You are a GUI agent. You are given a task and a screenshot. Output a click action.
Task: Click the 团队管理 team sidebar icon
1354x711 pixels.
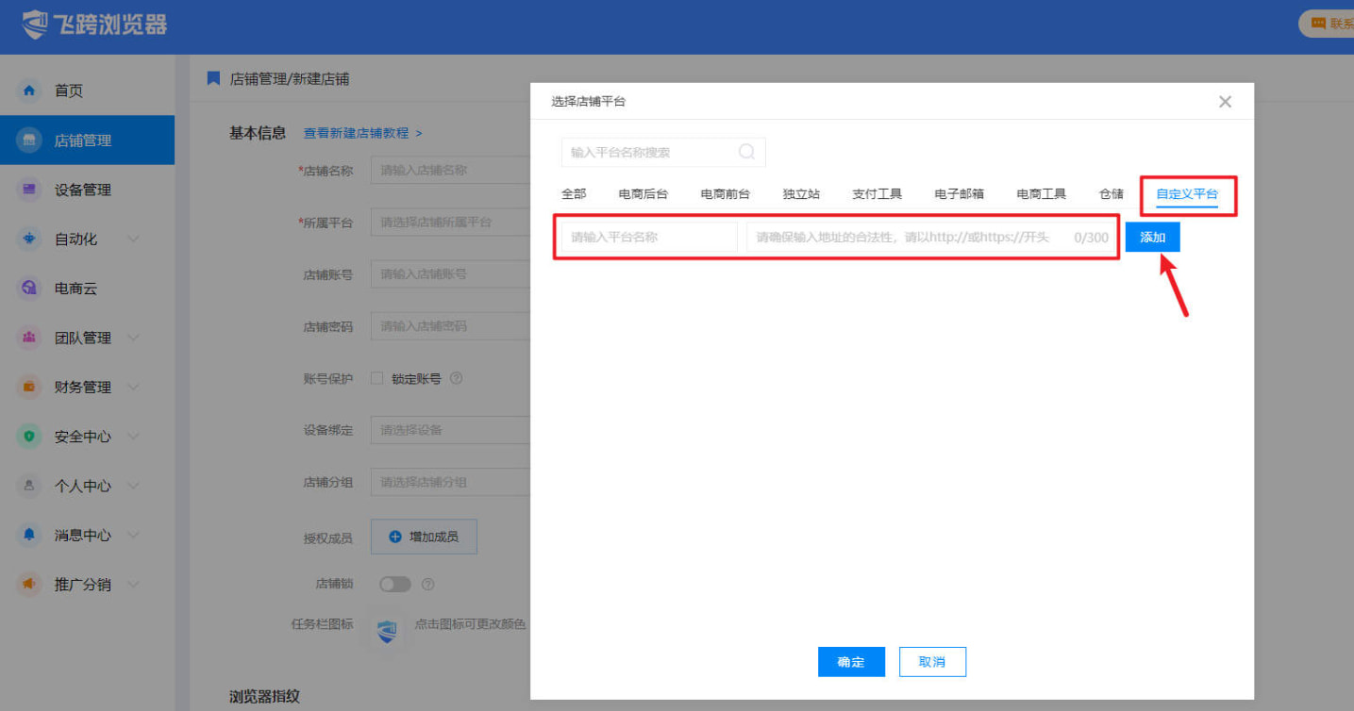(29, 338)
